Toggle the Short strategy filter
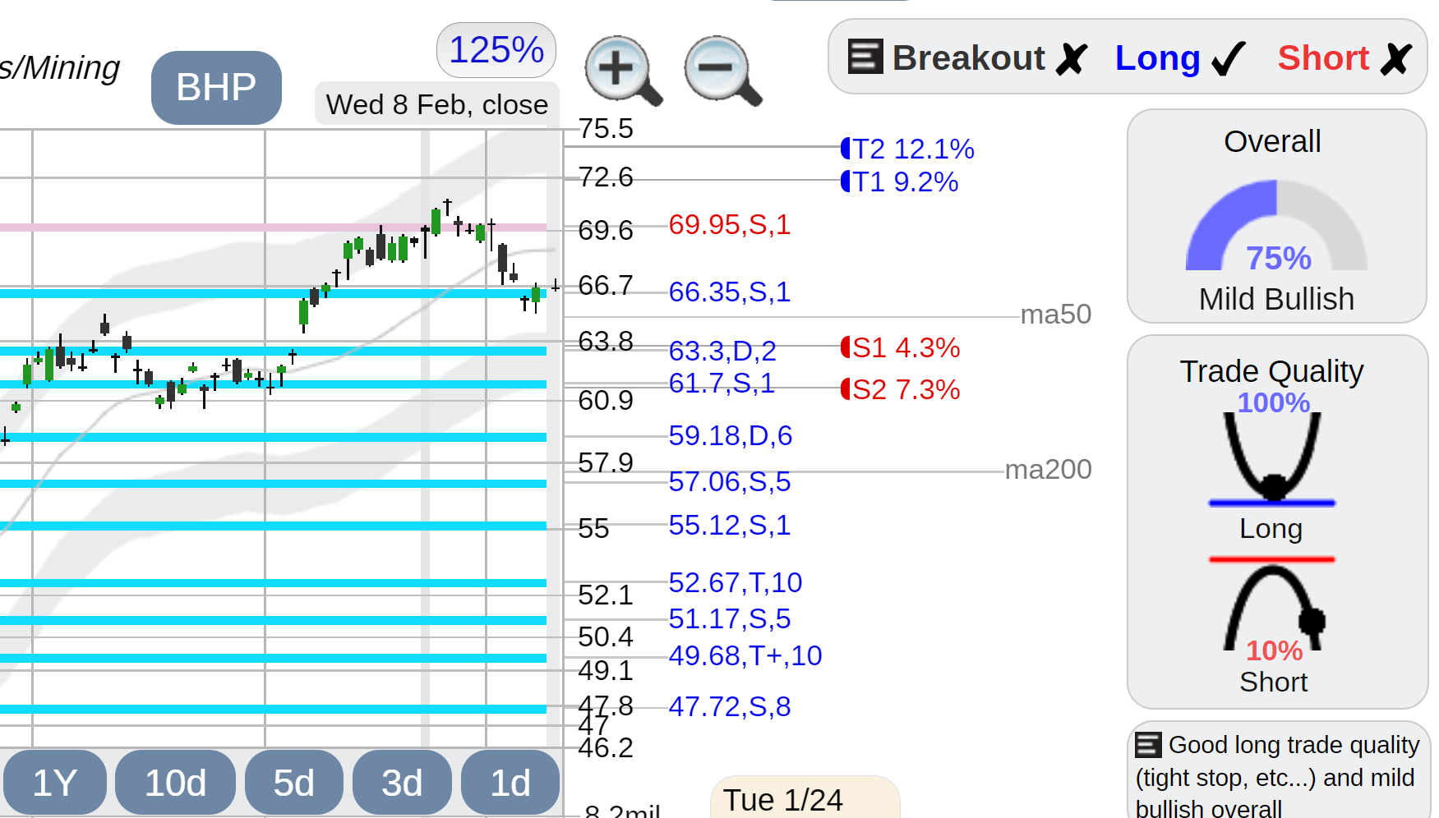Screen dimensions: 1439x818 coord(1344,58)
